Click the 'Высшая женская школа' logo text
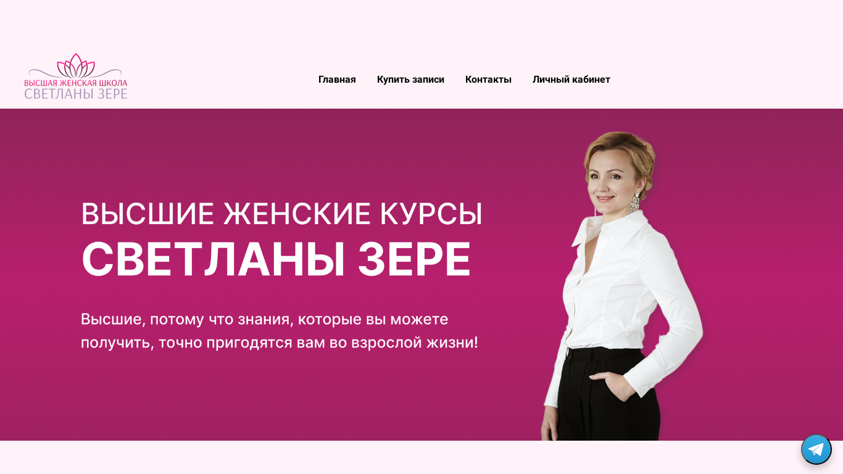Image resolution: width=843 pixels, height=474 pixels. click(x=76, y=83)
